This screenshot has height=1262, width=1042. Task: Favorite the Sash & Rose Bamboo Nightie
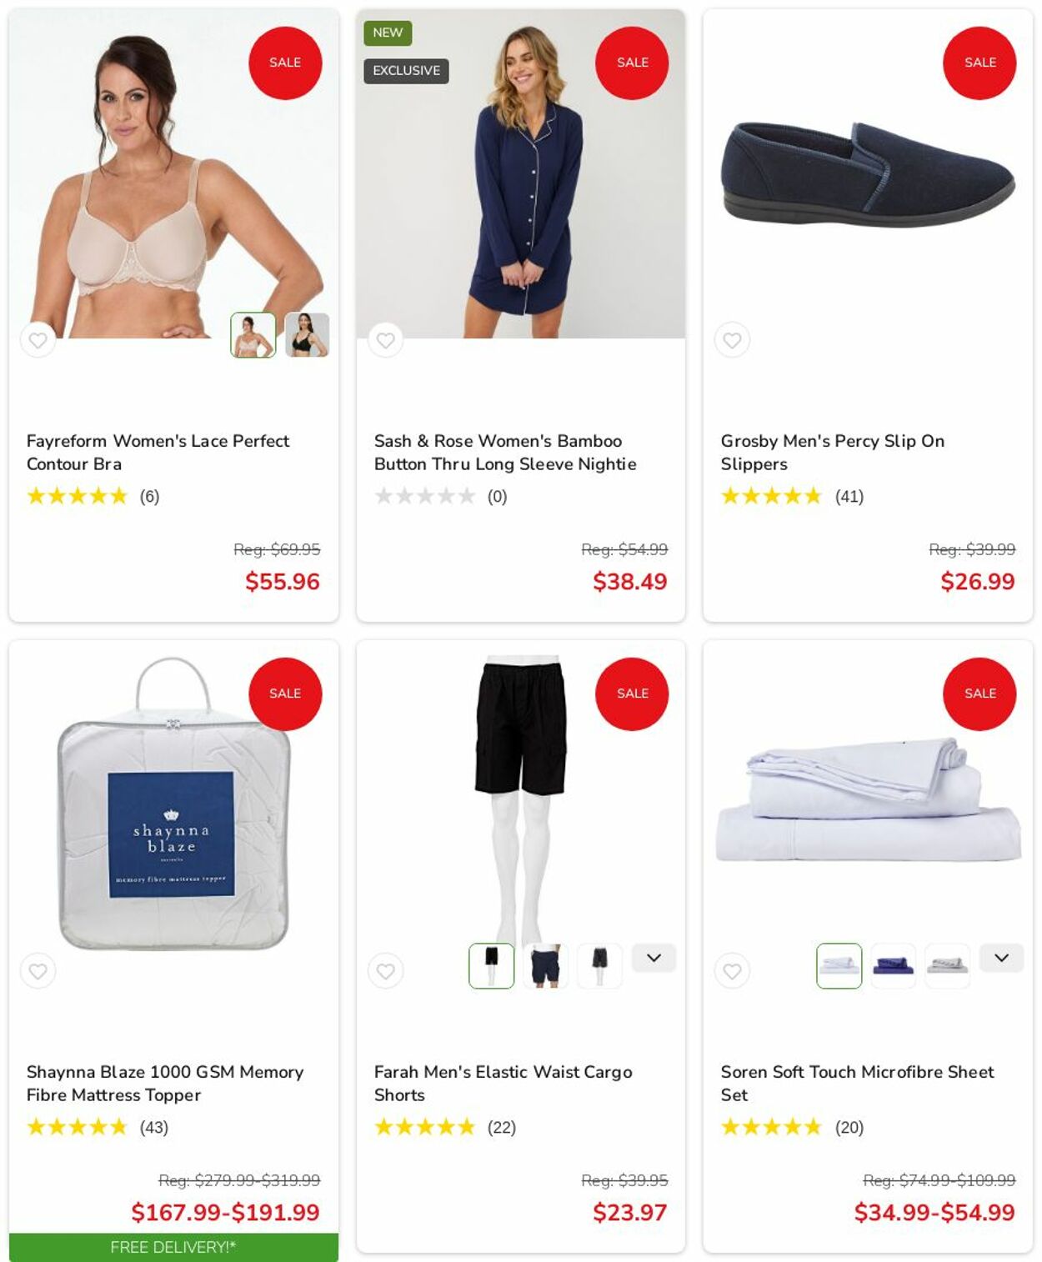click(385, 340)
